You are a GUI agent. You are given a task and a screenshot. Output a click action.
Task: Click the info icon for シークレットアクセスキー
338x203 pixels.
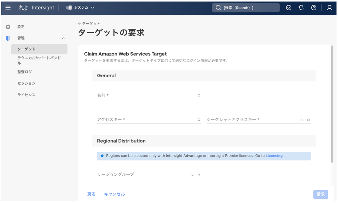[x=309, y=120]
